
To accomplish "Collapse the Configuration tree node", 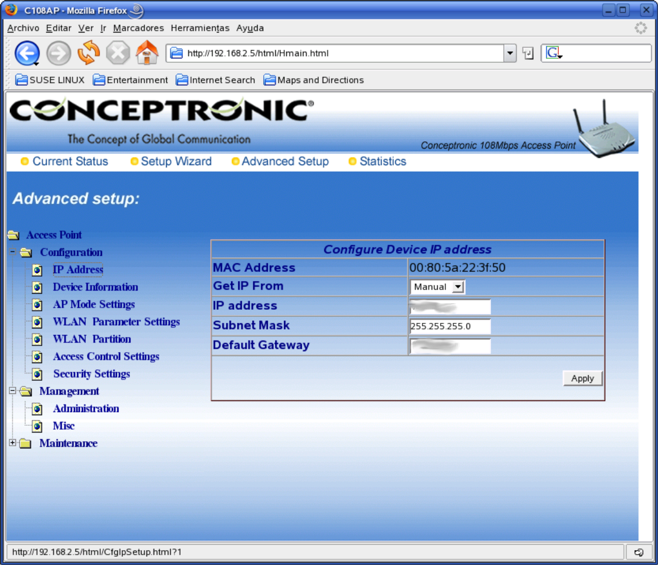I will point(13,252).
